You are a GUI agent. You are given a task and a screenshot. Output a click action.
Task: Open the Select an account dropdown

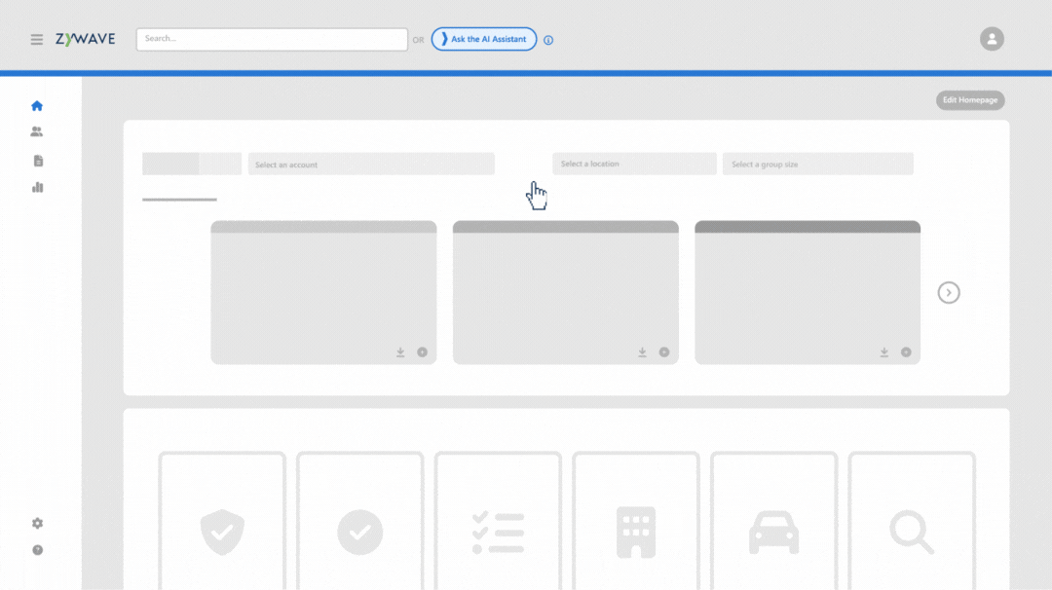(x=371, y=164)
